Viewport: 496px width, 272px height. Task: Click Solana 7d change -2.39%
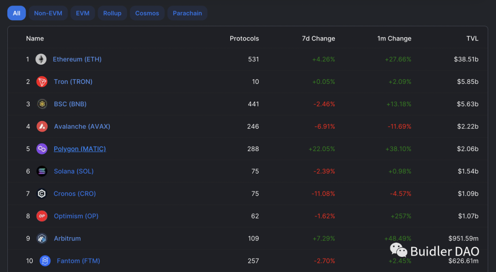coord(324,171)
